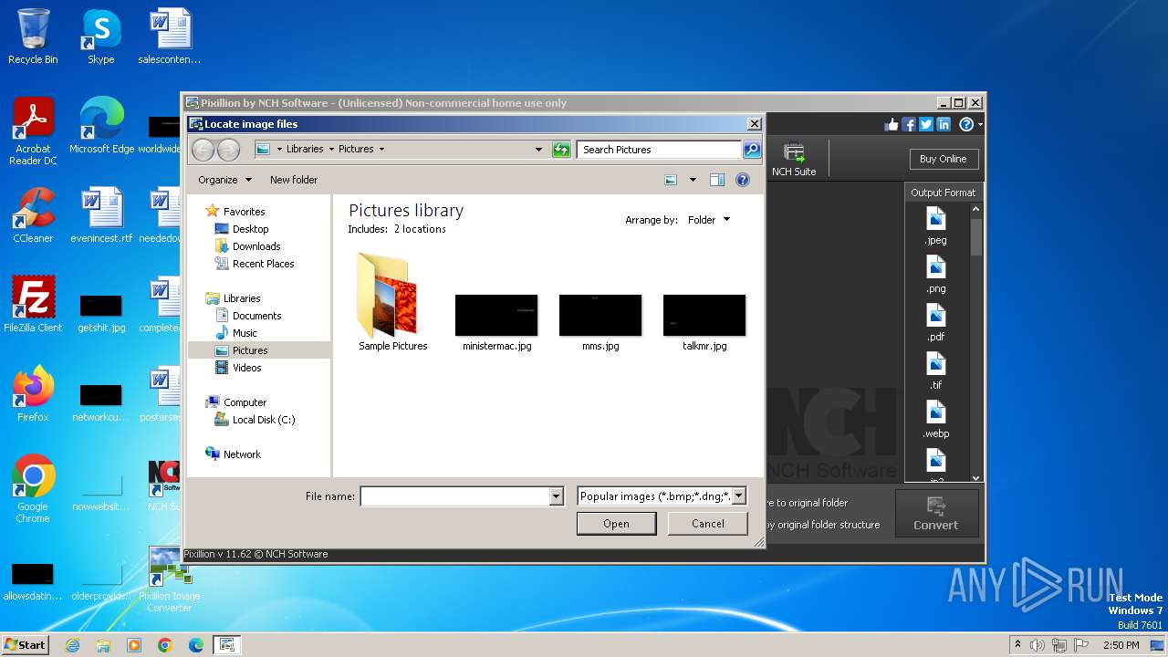
Task: Open Pixillion Image Converter desktop shortcut
Action: pos(170,579)
